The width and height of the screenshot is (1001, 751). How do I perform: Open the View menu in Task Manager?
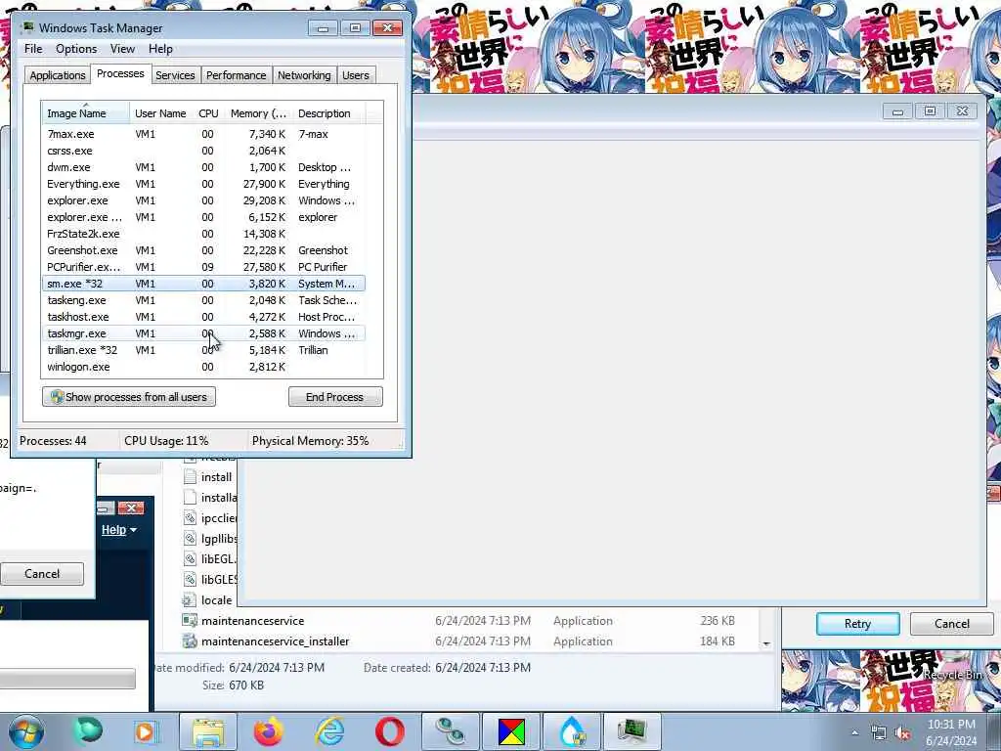tap(122, 49)
